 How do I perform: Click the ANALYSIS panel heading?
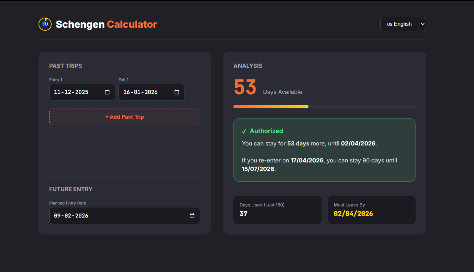248,66
